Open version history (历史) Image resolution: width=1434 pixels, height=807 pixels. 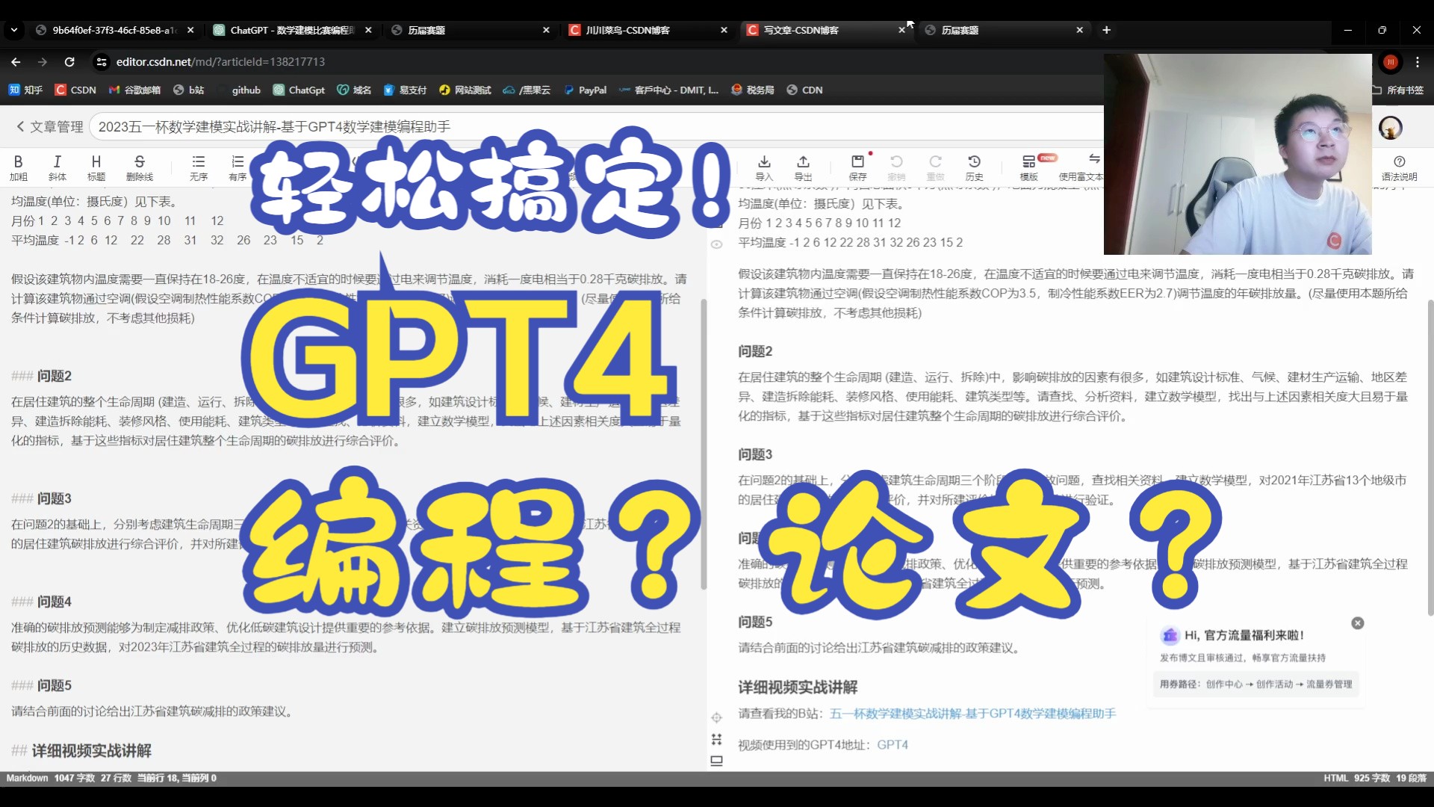coord(974,167)
